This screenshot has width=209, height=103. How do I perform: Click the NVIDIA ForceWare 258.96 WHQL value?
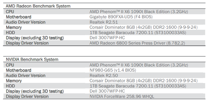point(122,97)
